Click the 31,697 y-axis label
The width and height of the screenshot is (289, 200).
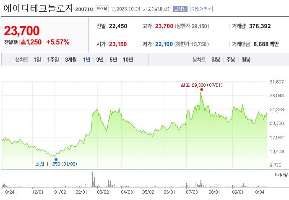[277, 82]
